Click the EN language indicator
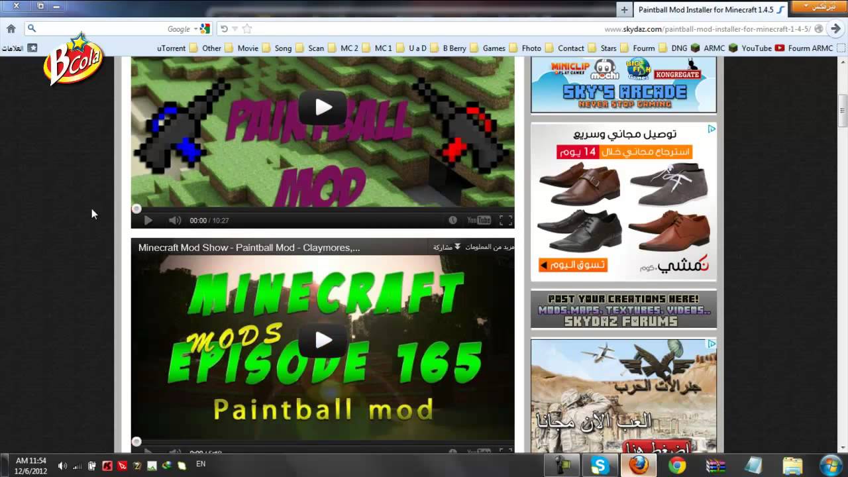This screenshot has width=848, height=477. (x=201, y=464)
